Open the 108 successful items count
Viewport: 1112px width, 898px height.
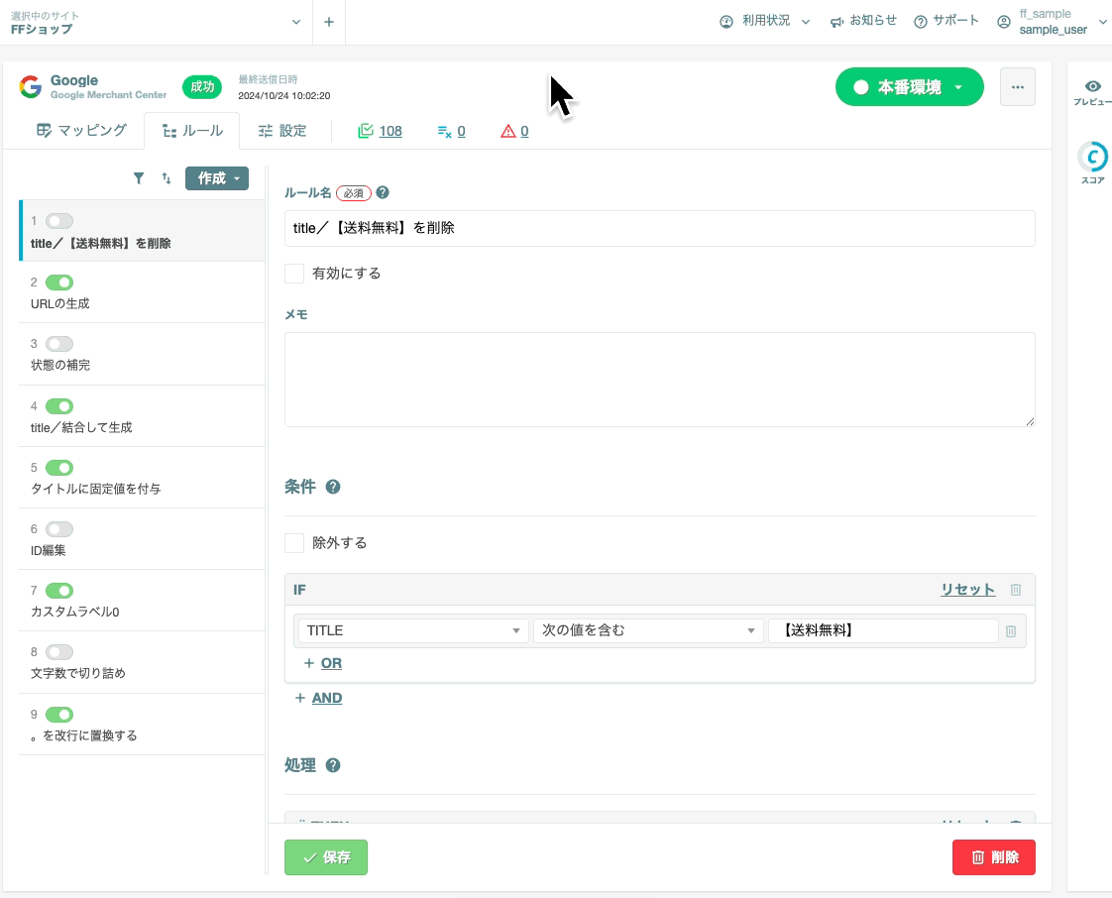pos(381,131)
